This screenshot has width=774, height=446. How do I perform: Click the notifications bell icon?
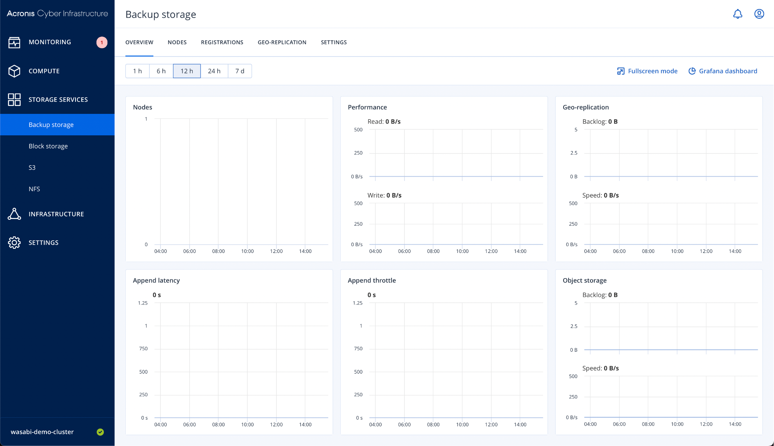pos(737,14)
